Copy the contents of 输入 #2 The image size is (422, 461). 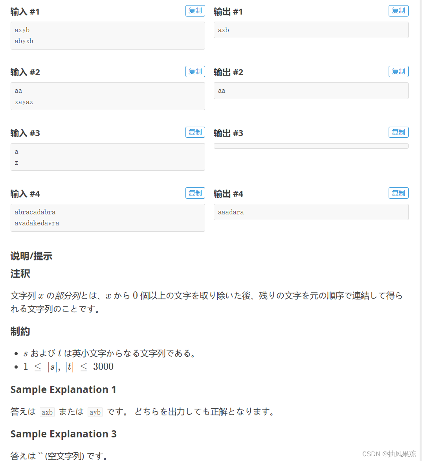[195, 71]
